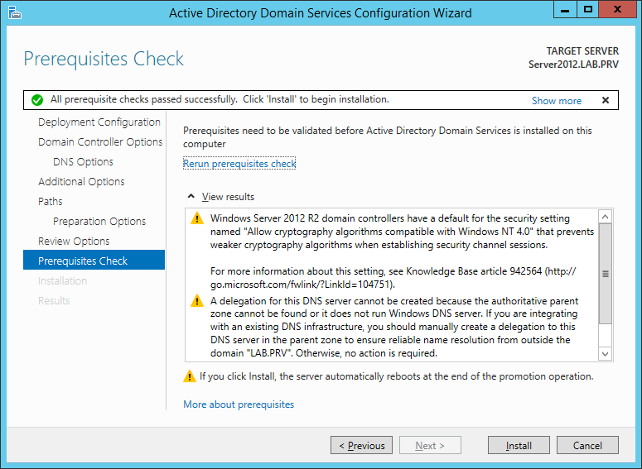Click the cryptography warning triangle icon

197,218
